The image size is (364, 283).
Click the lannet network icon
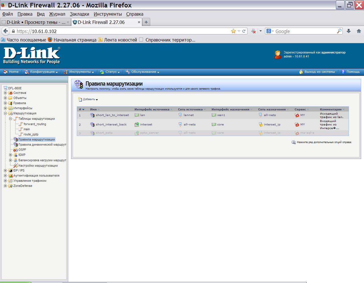180,115
